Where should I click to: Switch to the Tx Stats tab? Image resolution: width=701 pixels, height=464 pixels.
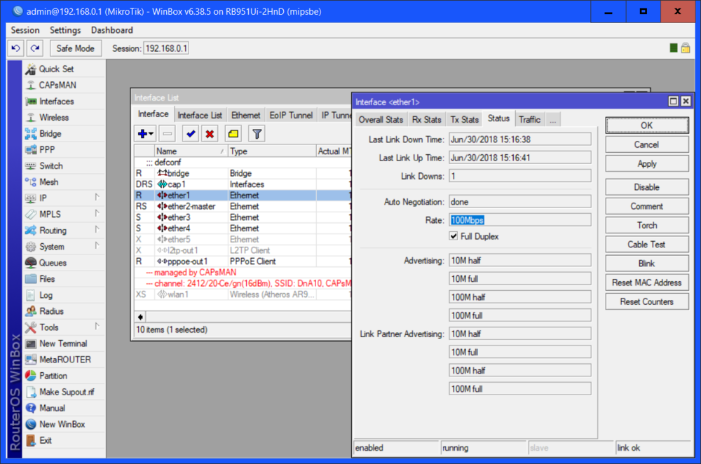[465, 120]
